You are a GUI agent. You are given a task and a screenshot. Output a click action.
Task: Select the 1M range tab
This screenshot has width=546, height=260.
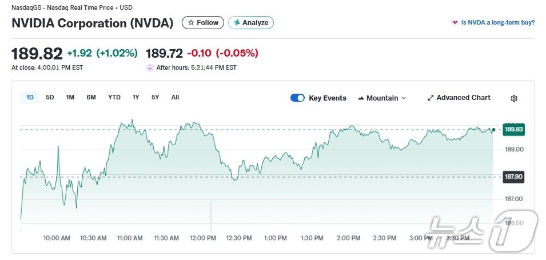[x=70, y=97]
